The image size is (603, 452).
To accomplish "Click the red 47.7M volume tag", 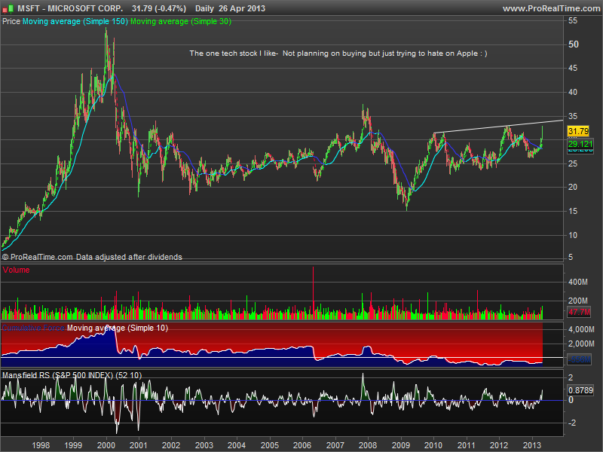I will tap(577, 310).
